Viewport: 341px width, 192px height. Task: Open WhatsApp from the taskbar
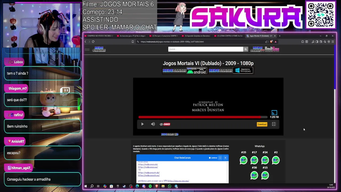tap(169, 186)
